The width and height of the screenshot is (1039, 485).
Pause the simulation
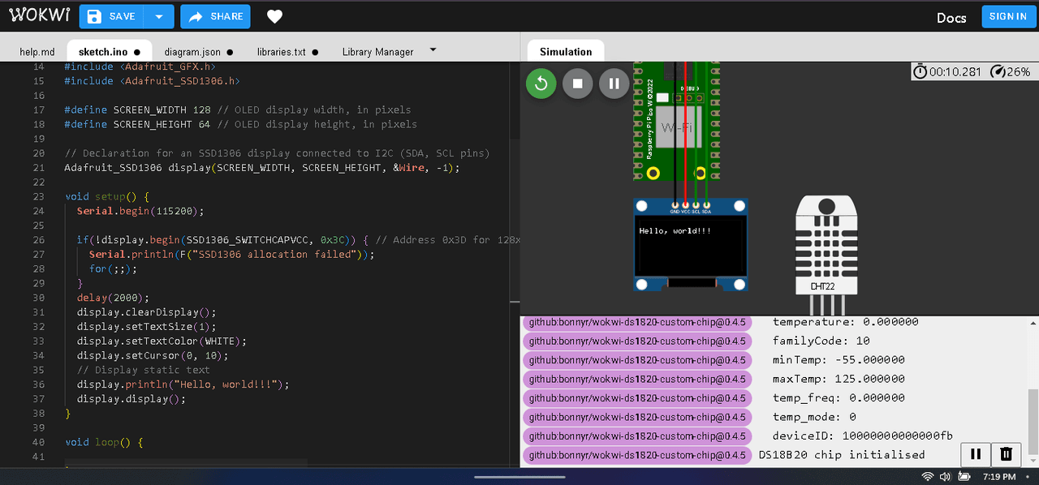(x=614, y=83)
